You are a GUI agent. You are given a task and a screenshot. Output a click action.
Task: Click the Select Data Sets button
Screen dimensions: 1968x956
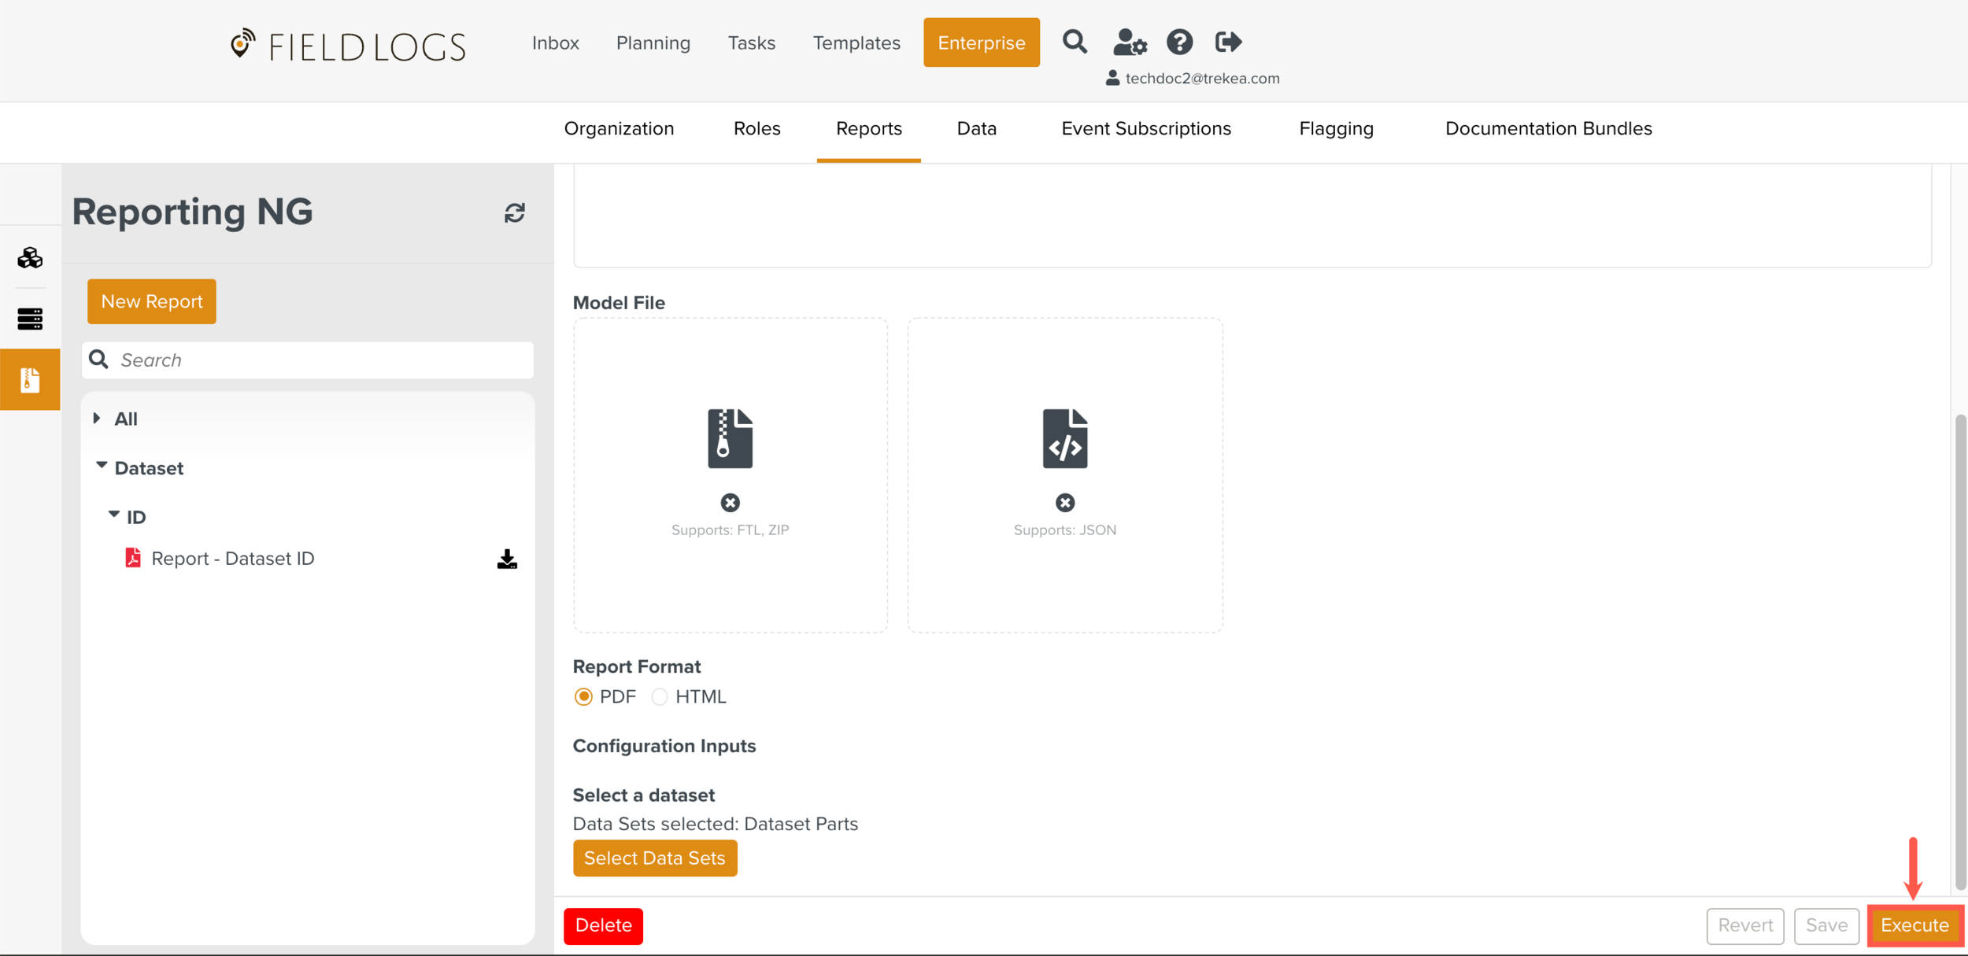pos(654,858)
